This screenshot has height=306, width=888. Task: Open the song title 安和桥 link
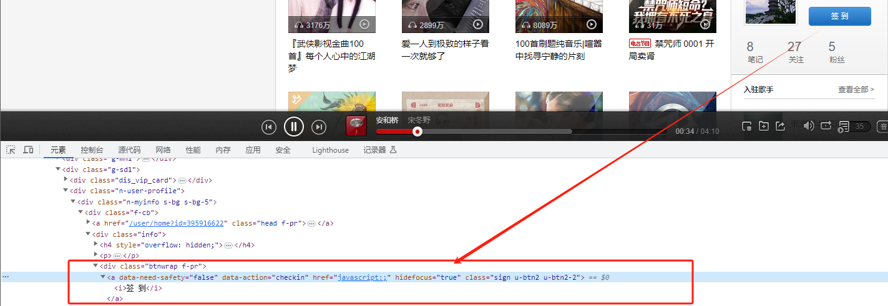pyautogui.click(x=388, y=120)
